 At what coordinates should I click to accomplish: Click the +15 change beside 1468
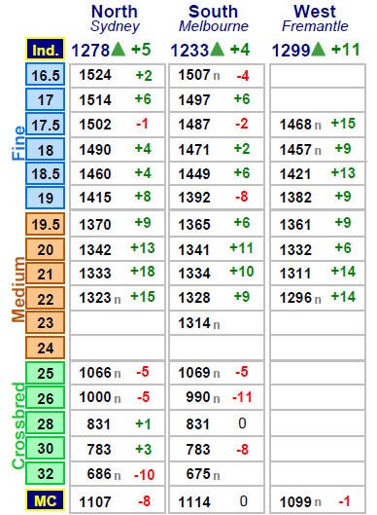[x=343, y=124]
